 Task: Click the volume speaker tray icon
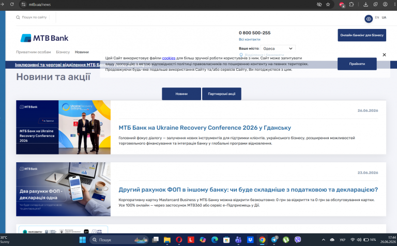(x=359, y=240)
